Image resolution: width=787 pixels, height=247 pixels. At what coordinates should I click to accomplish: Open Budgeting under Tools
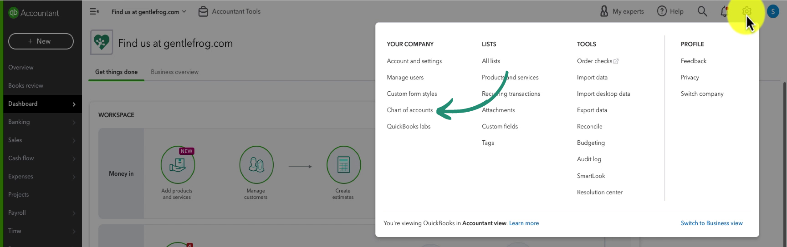[591, 143]
